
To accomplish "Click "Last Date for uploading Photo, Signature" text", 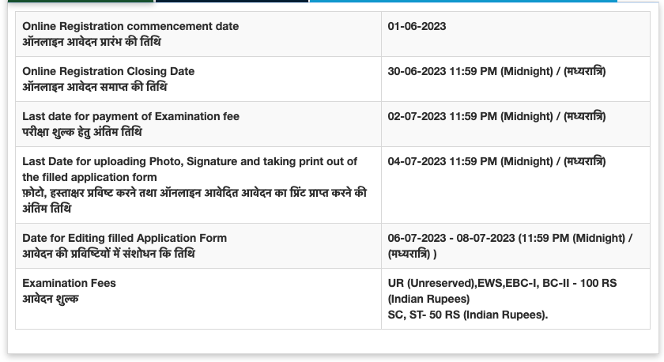I will (190, 161).
